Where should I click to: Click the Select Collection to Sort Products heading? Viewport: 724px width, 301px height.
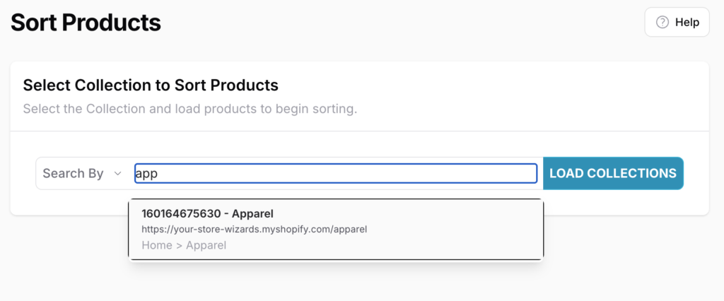pos(151,85)
